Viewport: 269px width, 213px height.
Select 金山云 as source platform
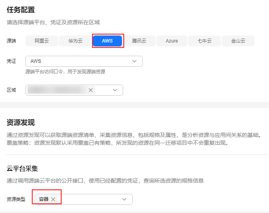click(238, 41)
